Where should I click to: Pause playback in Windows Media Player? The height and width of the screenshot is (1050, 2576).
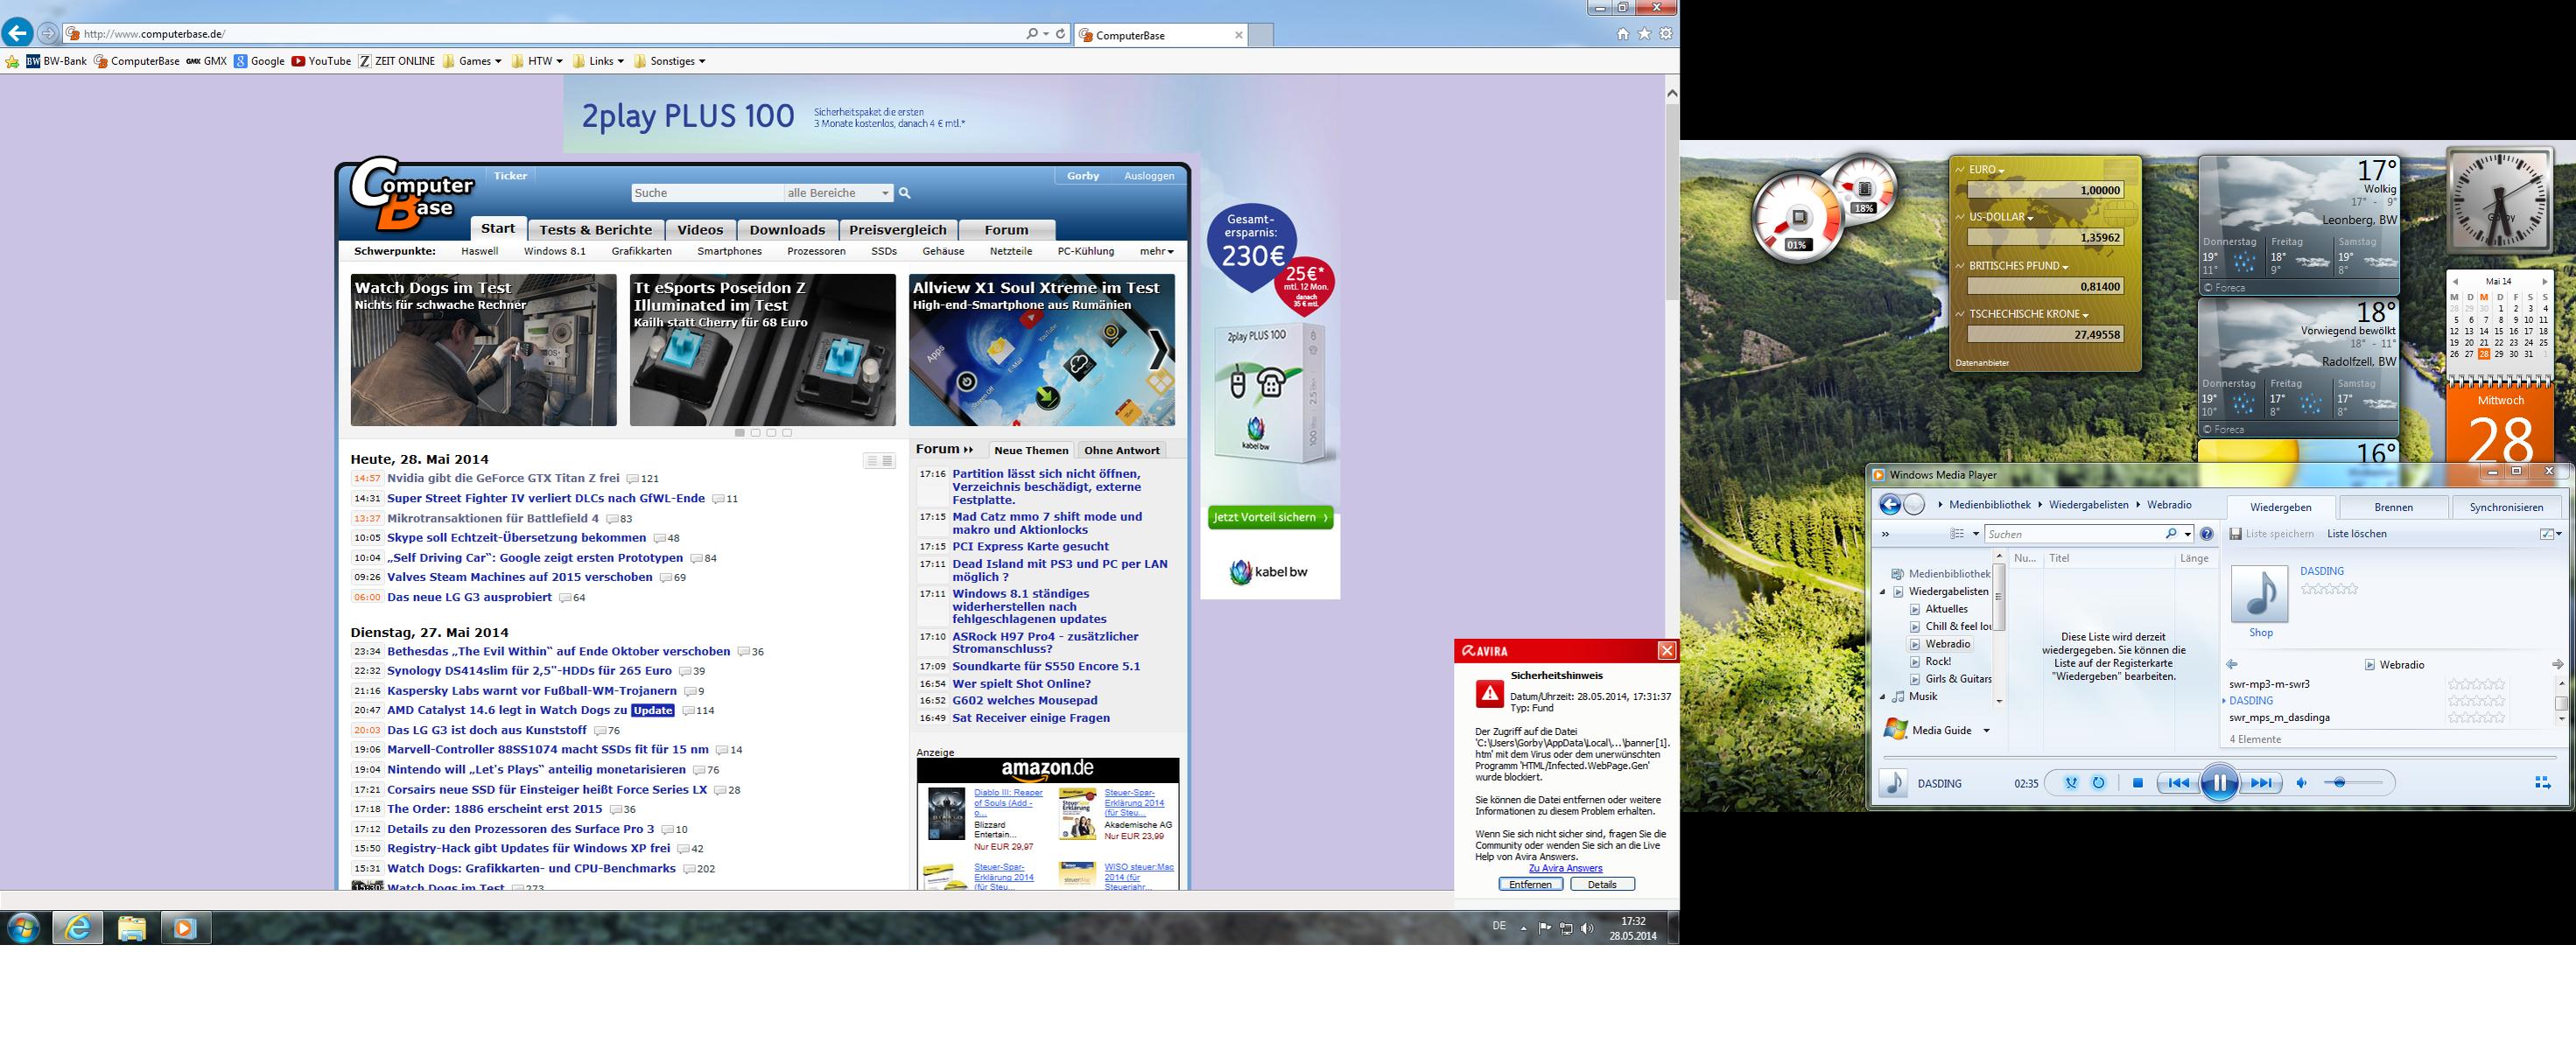click(x=2218, y=783)
